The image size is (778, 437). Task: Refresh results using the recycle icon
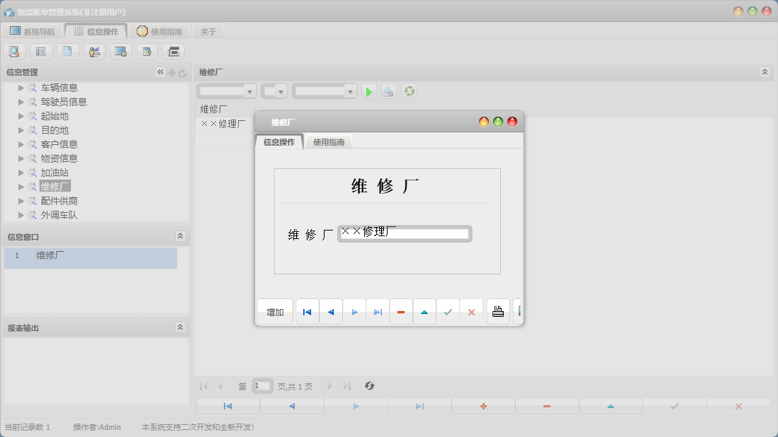coord(409,91)
